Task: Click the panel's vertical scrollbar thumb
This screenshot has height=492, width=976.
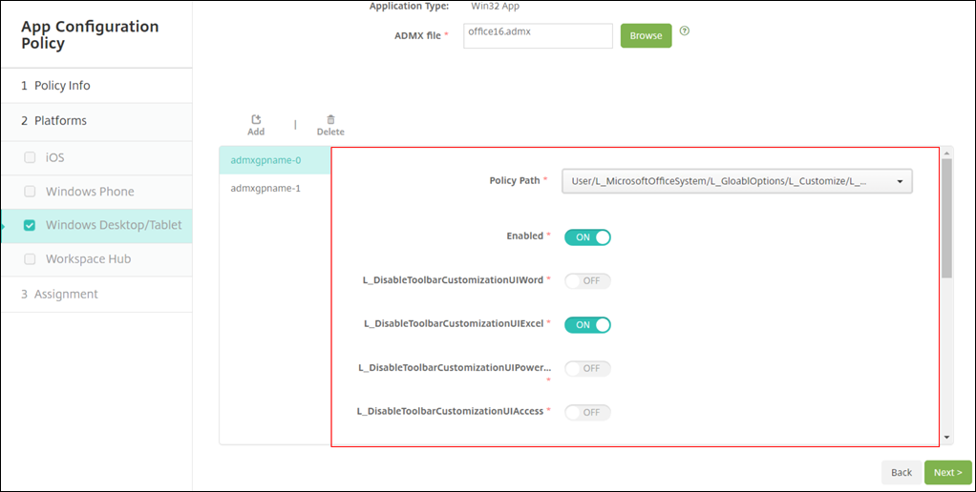Action: click(946, 218)
